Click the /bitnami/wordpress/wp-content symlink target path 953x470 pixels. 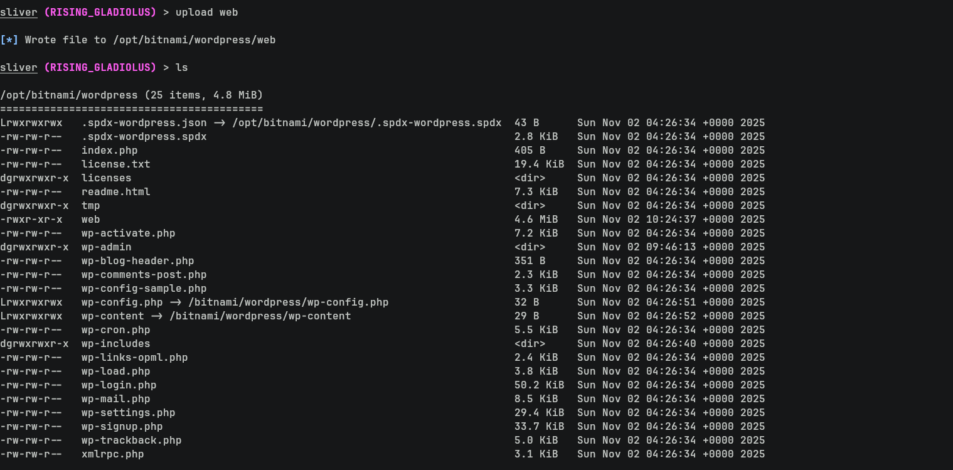260,316
